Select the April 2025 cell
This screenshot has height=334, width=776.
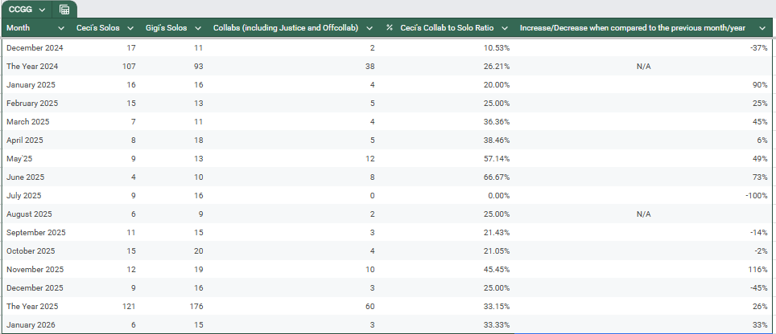pyautogui.click(x=25, y=141)
